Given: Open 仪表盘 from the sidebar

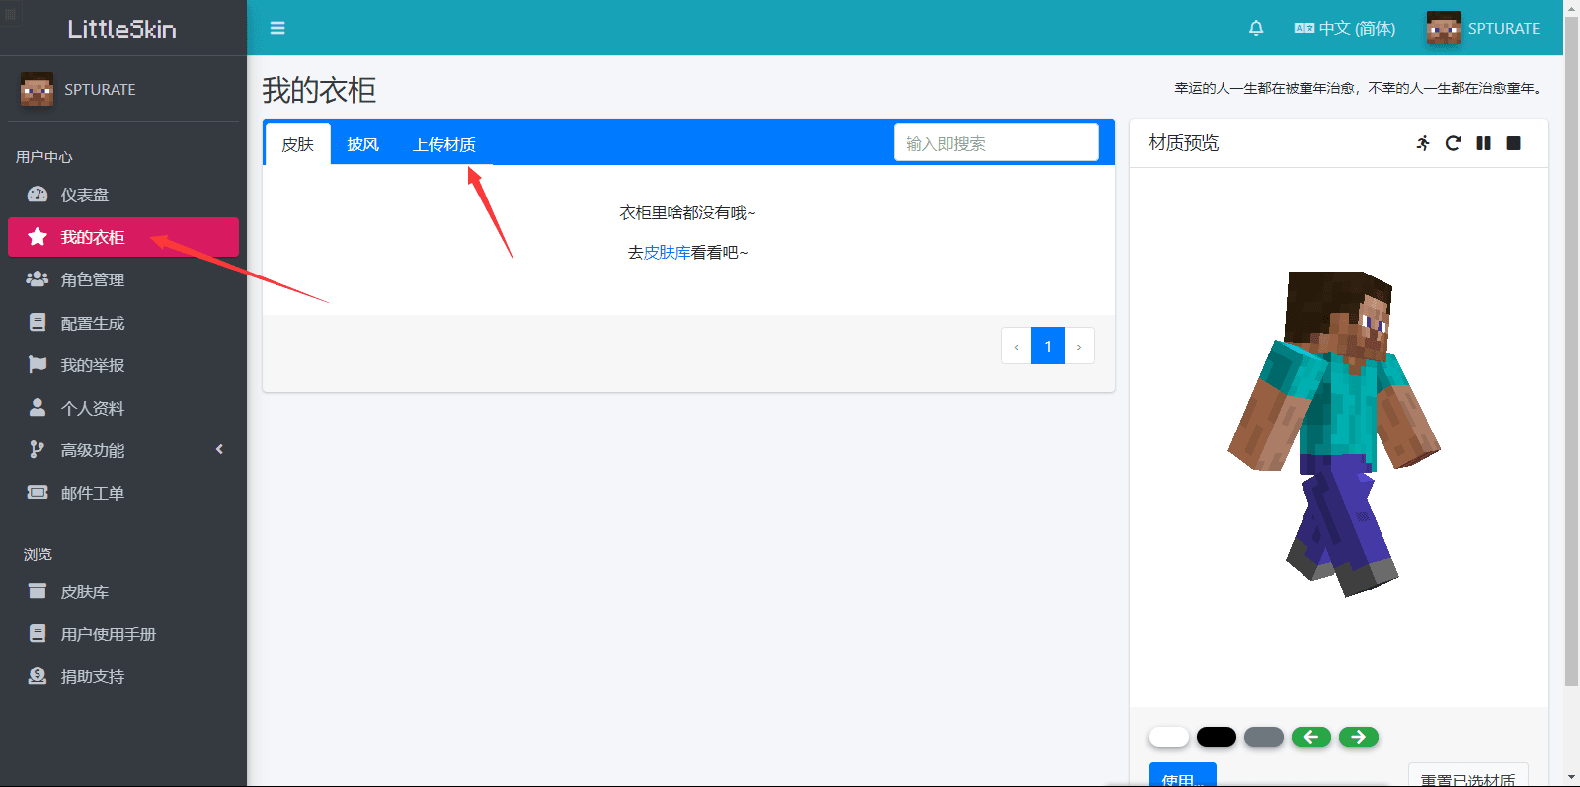Looking at the screenshot, I should coord(85,196).
